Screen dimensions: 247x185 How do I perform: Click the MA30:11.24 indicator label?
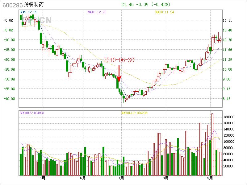pos(165,12)
